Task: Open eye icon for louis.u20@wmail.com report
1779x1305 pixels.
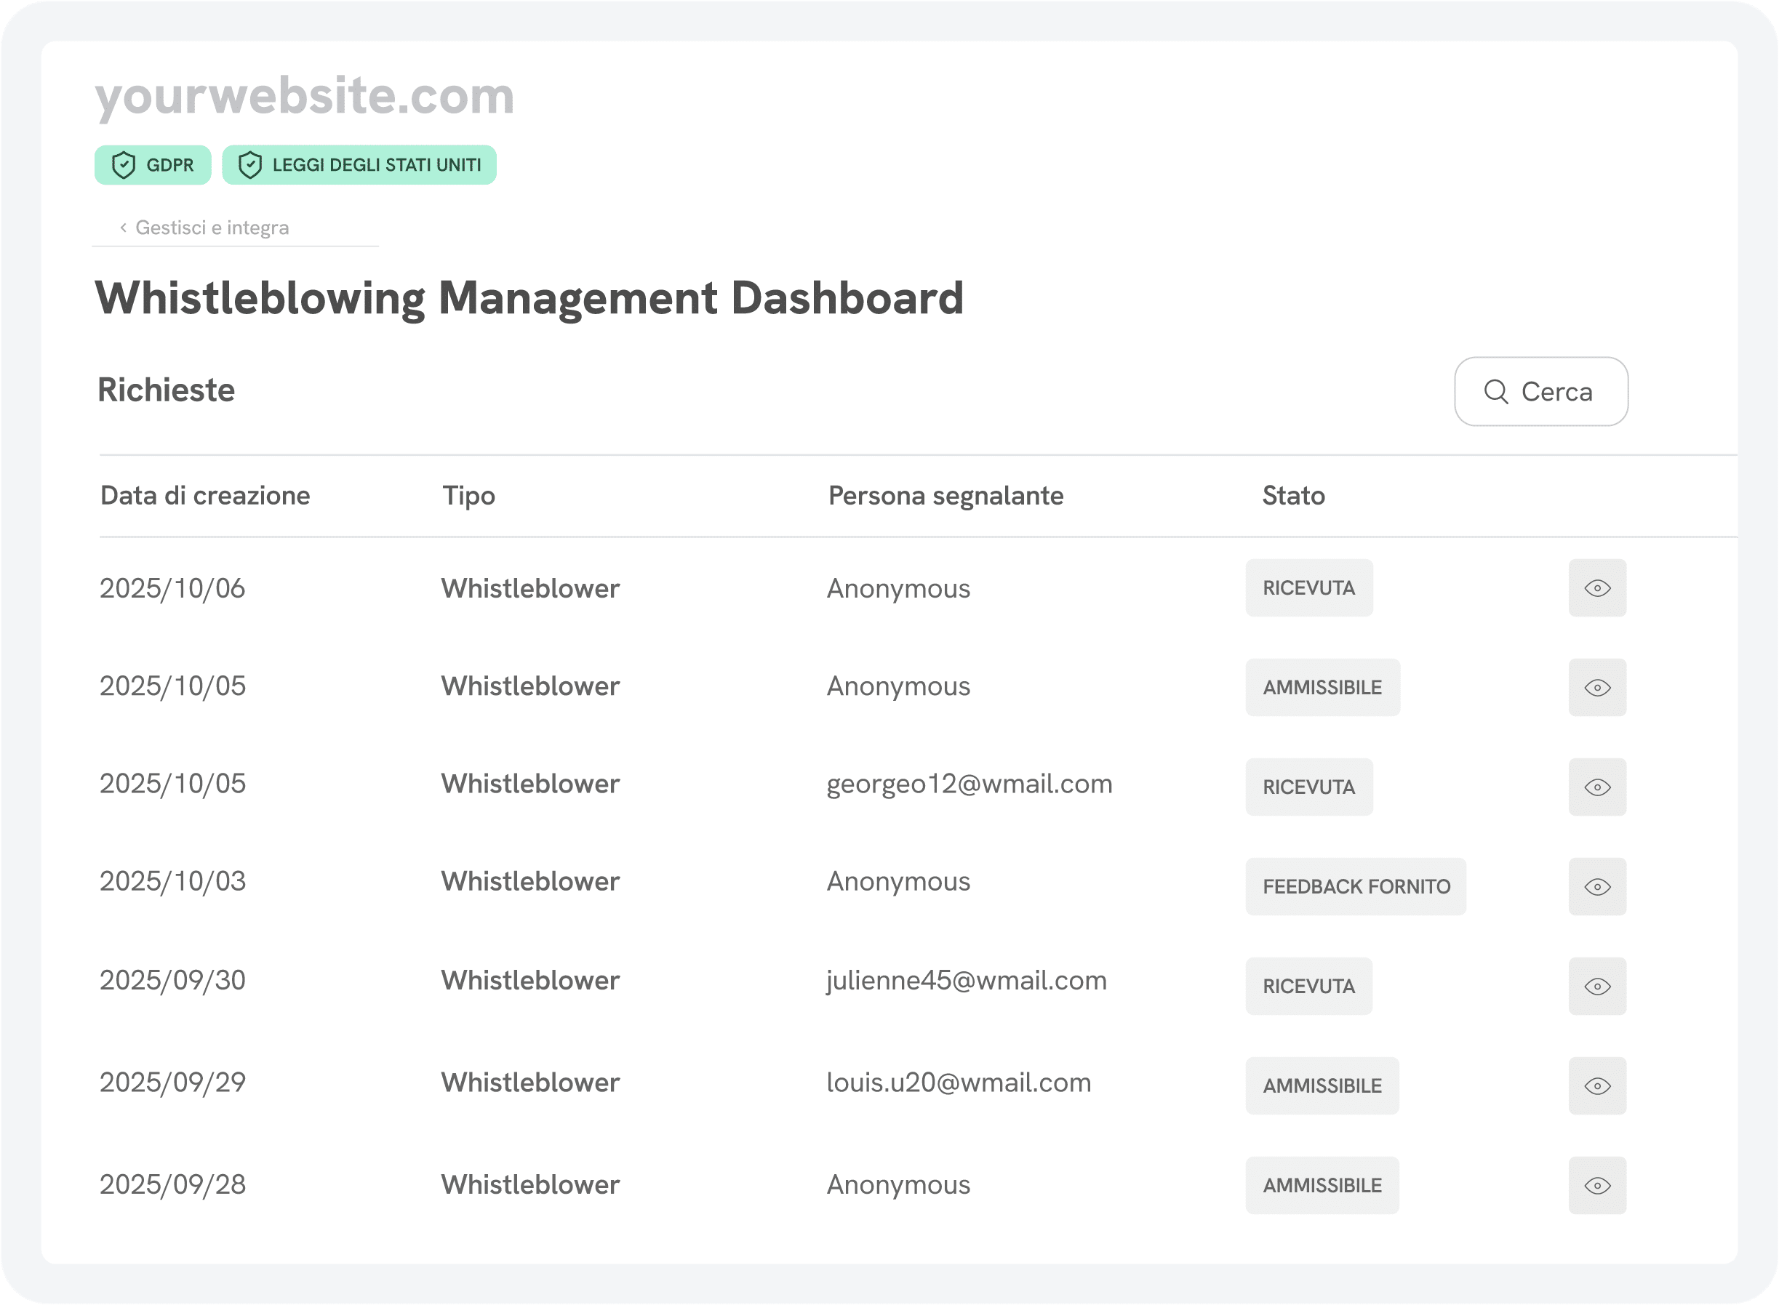Action: (x=1596, y=1085)
